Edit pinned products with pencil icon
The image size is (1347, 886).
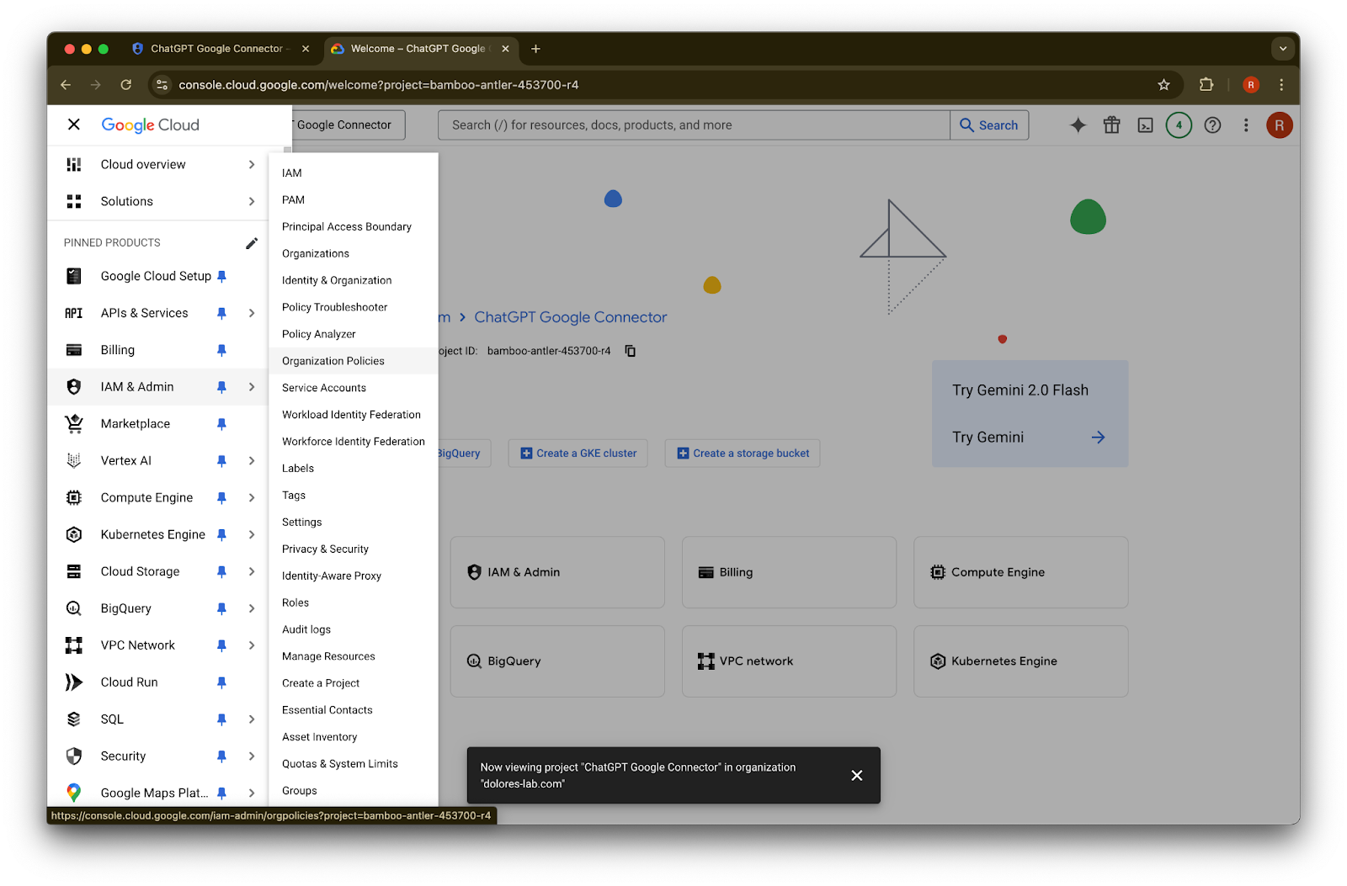(251, 243)
